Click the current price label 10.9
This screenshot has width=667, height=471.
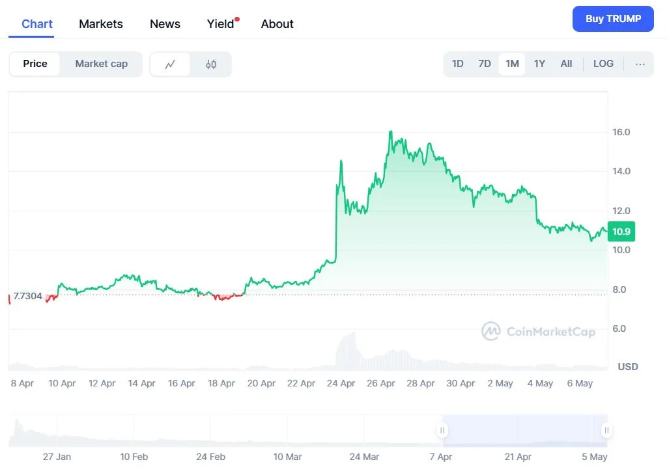tap(621, 232)
